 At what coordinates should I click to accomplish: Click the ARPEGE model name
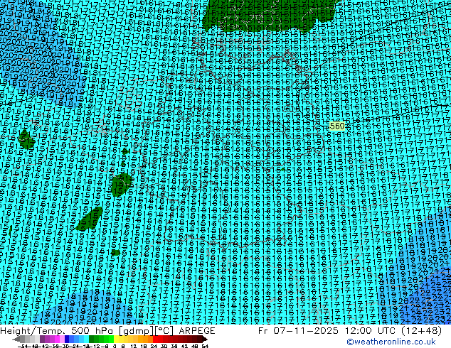(x=197, y=331)
